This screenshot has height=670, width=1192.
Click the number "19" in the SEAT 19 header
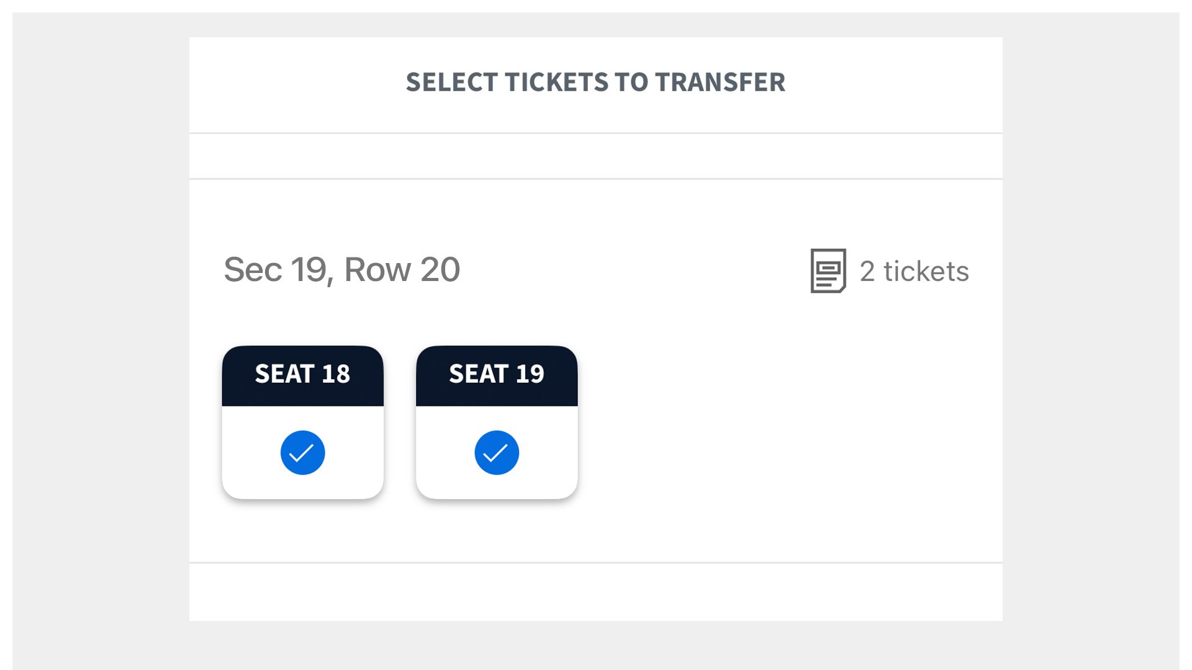[530, 374]
